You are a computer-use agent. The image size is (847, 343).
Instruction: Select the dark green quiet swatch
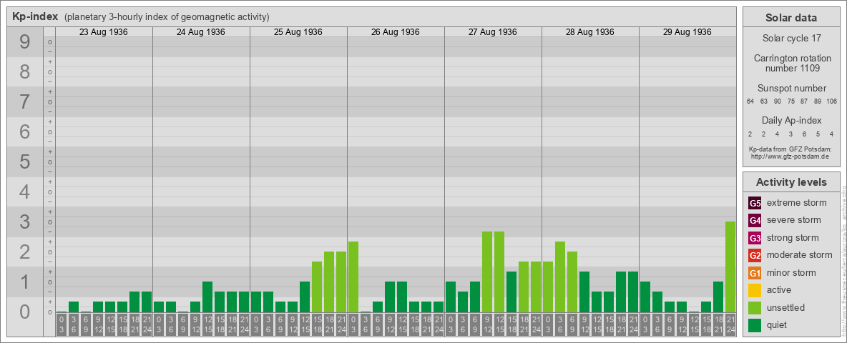click(x=755, y=325)
